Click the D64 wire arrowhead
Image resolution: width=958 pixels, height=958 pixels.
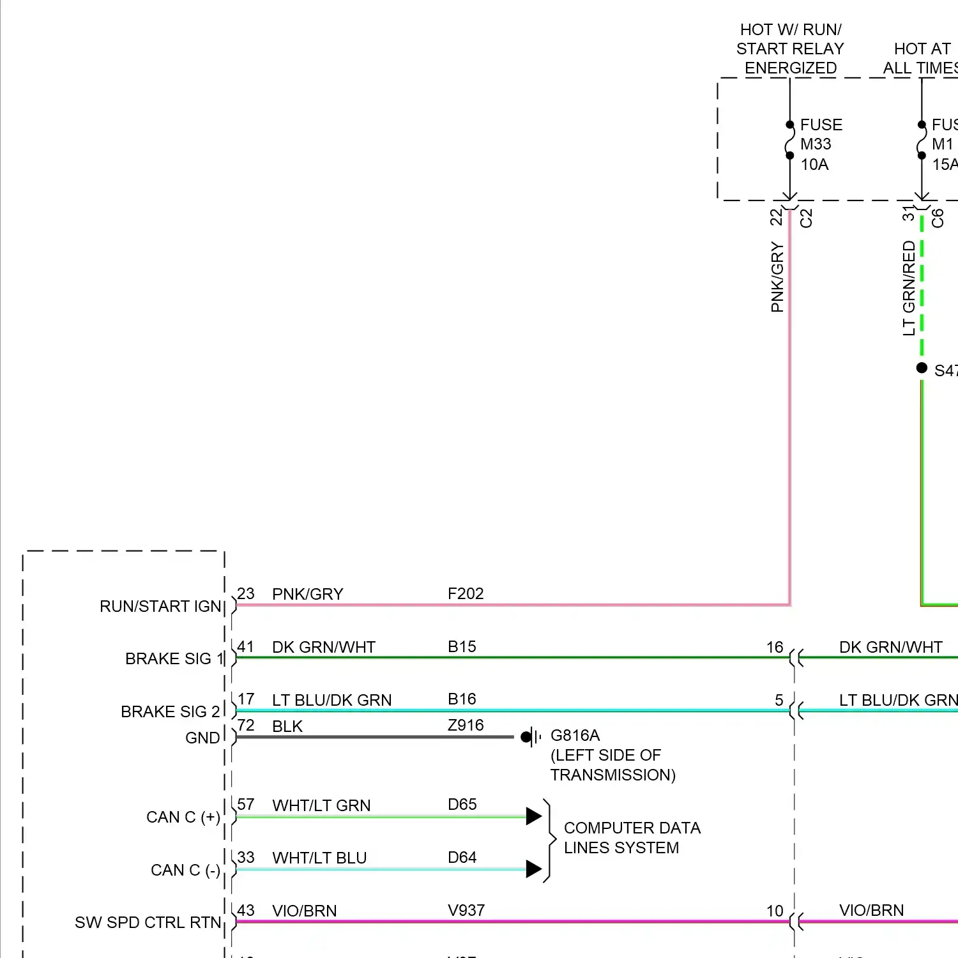(534, 869)
